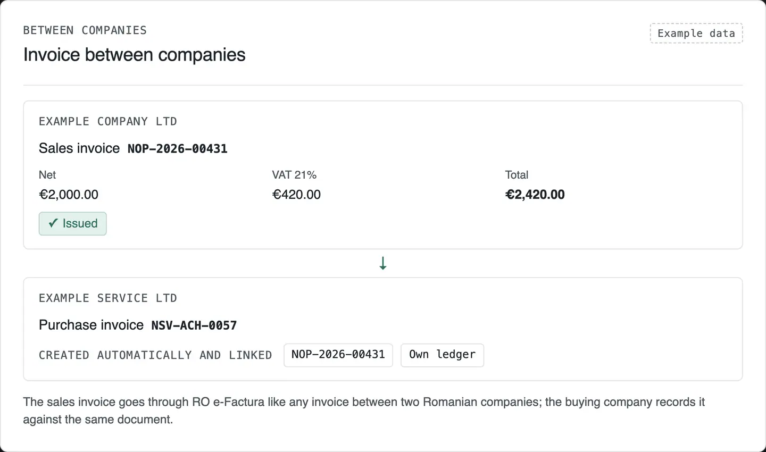This screenshot has width=766, height=452.
Task: Click the VAT 21% label
Action: tap(294, 175)
